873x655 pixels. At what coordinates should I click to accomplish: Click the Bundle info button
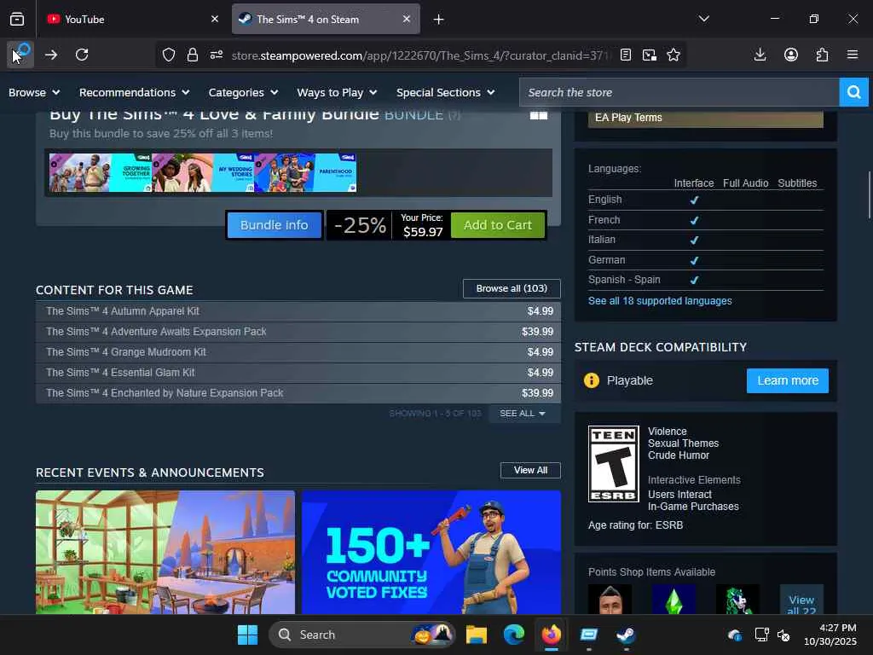tap(274, 225)
